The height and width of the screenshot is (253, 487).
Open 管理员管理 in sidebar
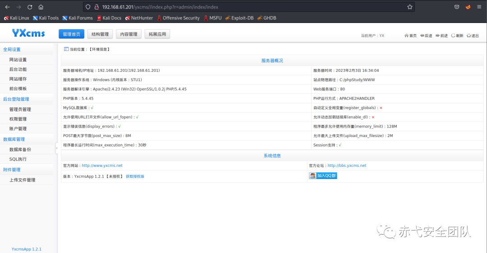tap(20, 110)
